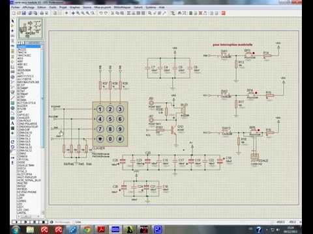
Task: Open Chrome from the taskbar
Action: click(87, 229)
